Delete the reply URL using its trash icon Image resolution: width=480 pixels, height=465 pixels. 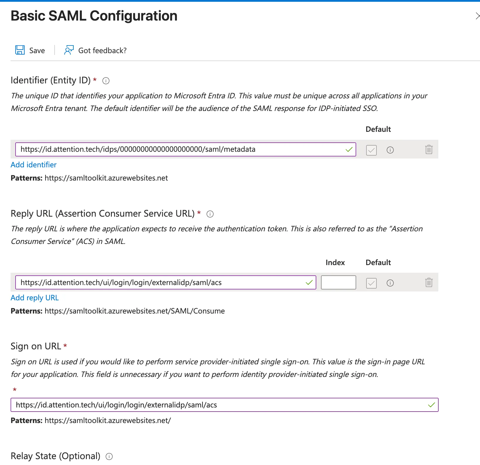[x=429, y=283]
